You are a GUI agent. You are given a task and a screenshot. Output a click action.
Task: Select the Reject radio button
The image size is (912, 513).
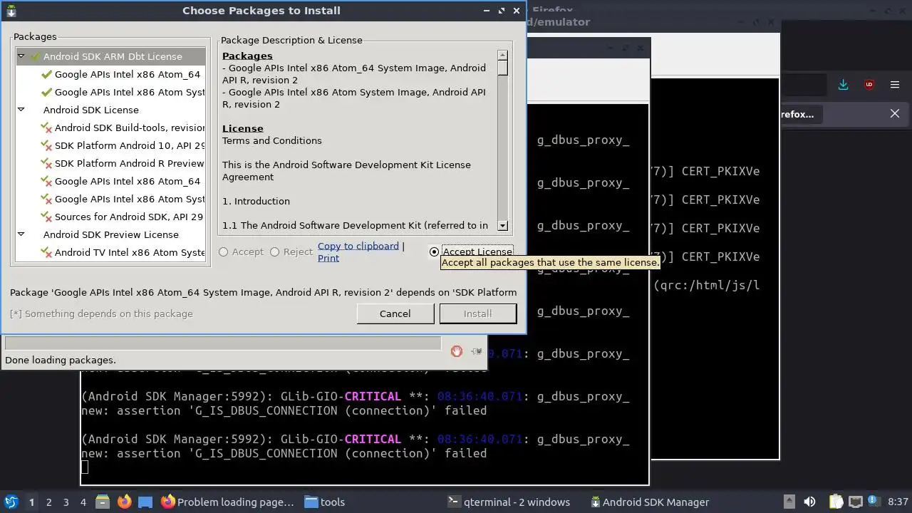(274, 252)
